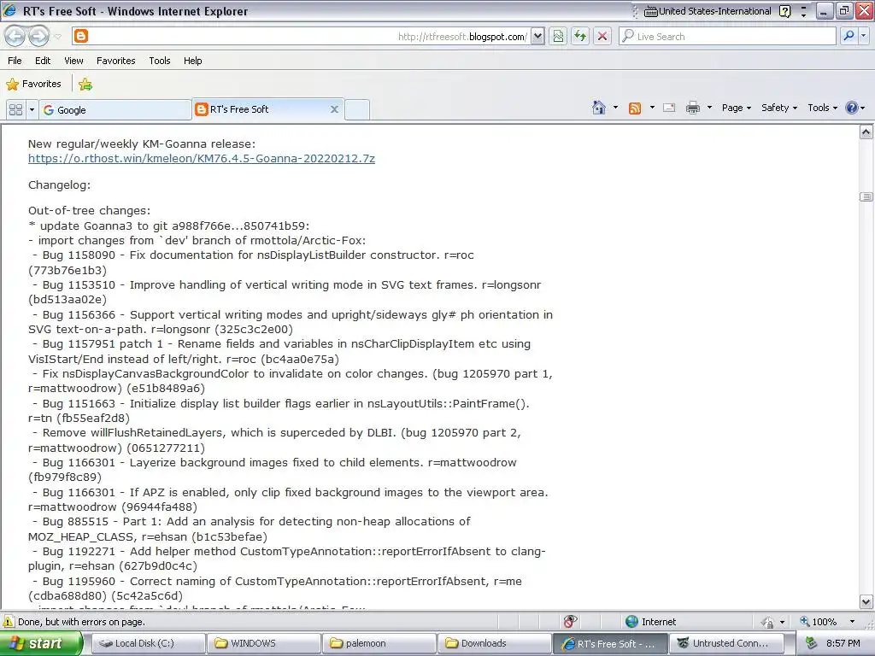This screenshot has height=656, width=875.
Task: Click the Help question mark icon
Action: (852, 108)
